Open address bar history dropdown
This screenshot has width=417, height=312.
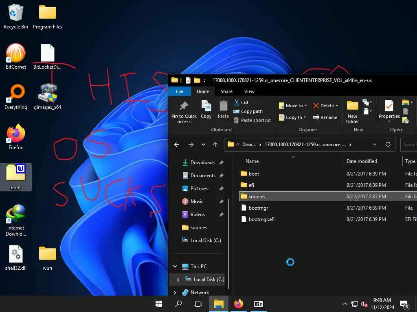[375, 144]
